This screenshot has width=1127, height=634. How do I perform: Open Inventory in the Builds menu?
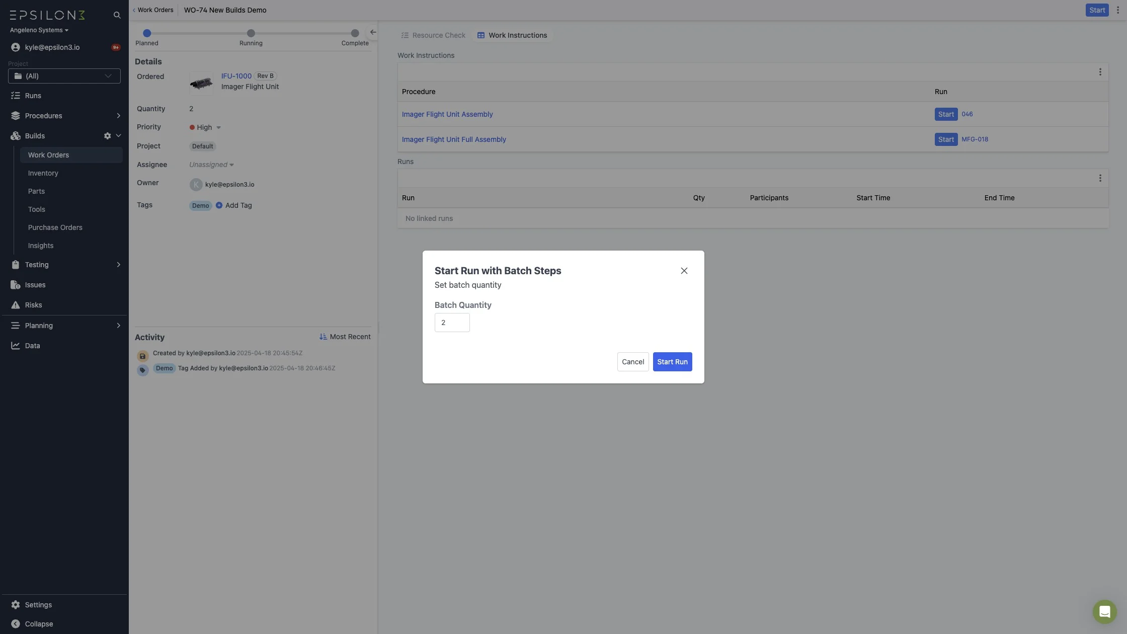pyautogui.click(x=43, y=173)
